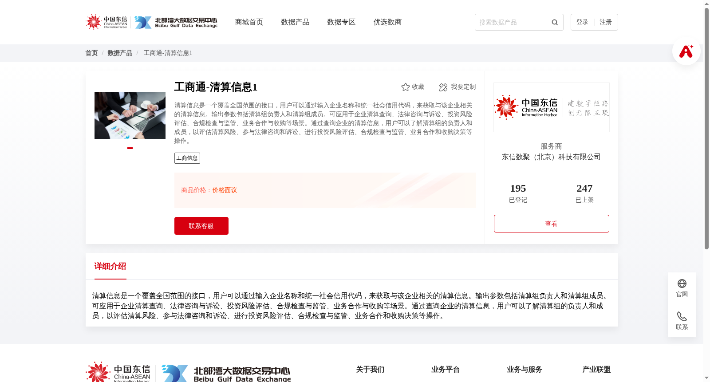Click the 关于我们 footer heading
This screenshot has height=382, width=710.
click(370, 370)
